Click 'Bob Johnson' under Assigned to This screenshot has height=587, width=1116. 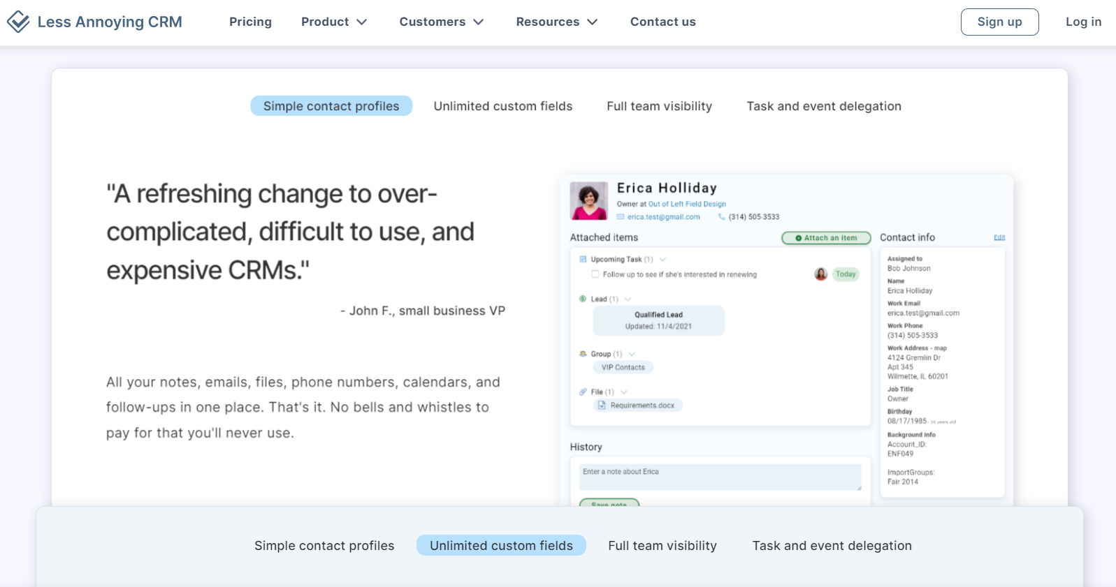908,269
